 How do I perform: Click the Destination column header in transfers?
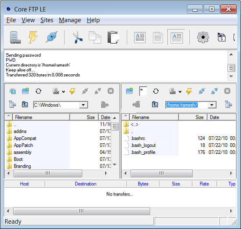click(x=85, y=184)
